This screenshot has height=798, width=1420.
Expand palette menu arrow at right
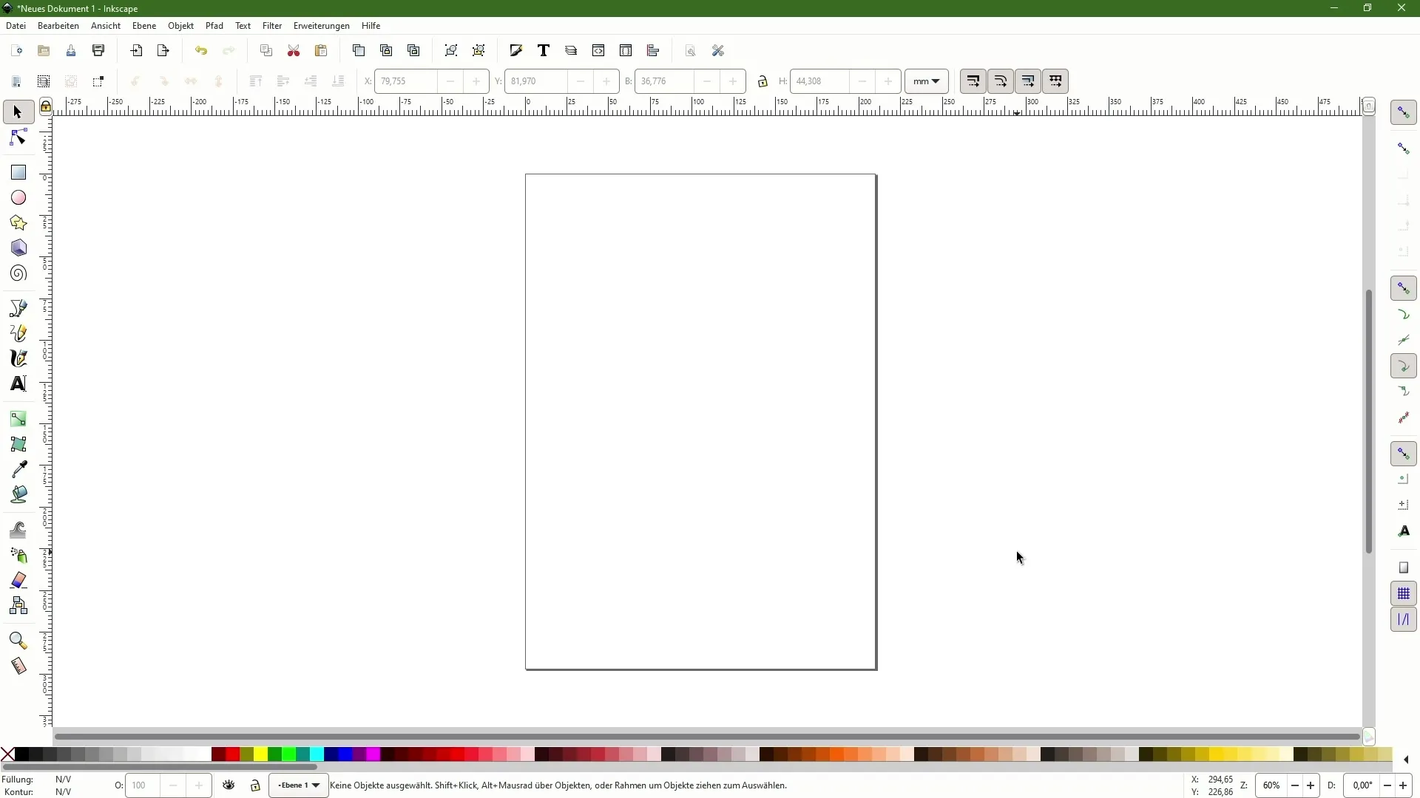(x=1405, y=760)
